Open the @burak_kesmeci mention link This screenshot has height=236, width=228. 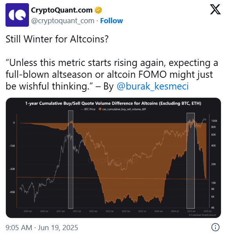153,86
